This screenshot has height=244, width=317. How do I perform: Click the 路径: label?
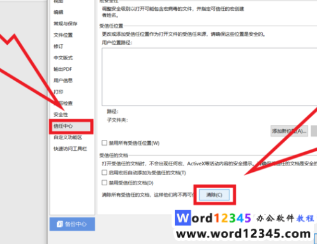click(x=113, y=111)
